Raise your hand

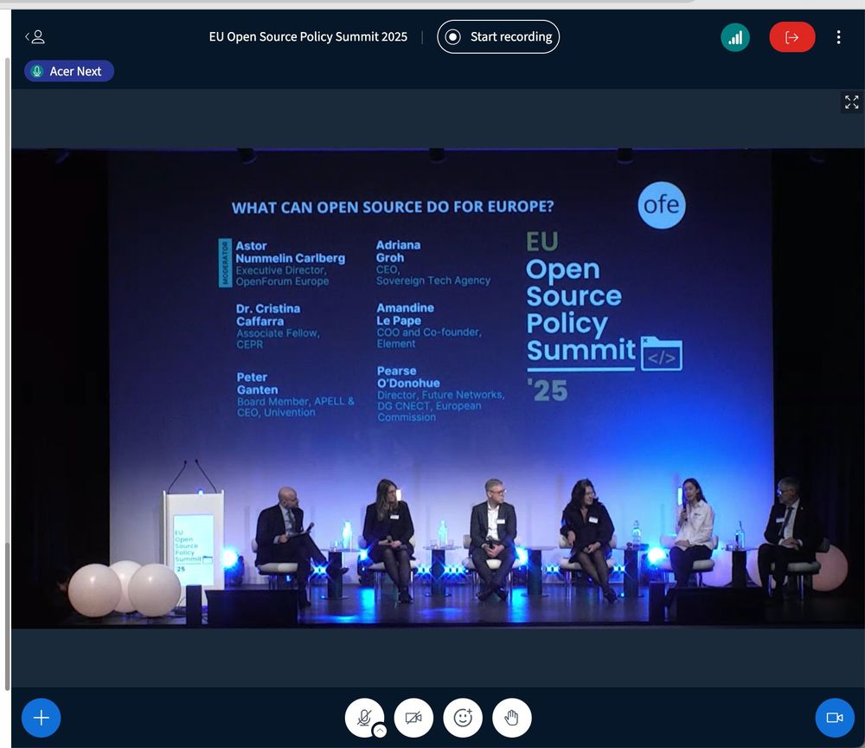pyautogui.click(x=512, y=718)
